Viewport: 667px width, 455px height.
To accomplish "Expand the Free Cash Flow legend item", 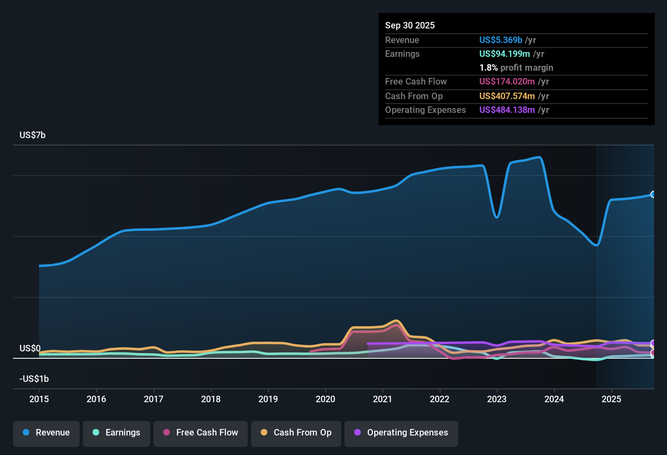I will pyautogui.click(x=200, y=433).
